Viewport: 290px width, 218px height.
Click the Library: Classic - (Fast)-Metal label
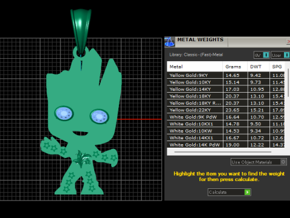pos(196,54)
